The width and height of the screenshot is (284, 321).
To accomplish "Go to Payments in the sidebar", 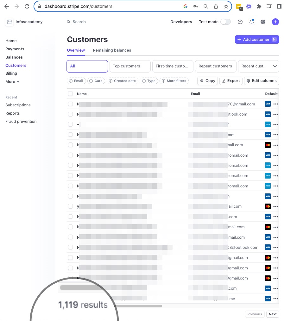I will click(15, 49).
